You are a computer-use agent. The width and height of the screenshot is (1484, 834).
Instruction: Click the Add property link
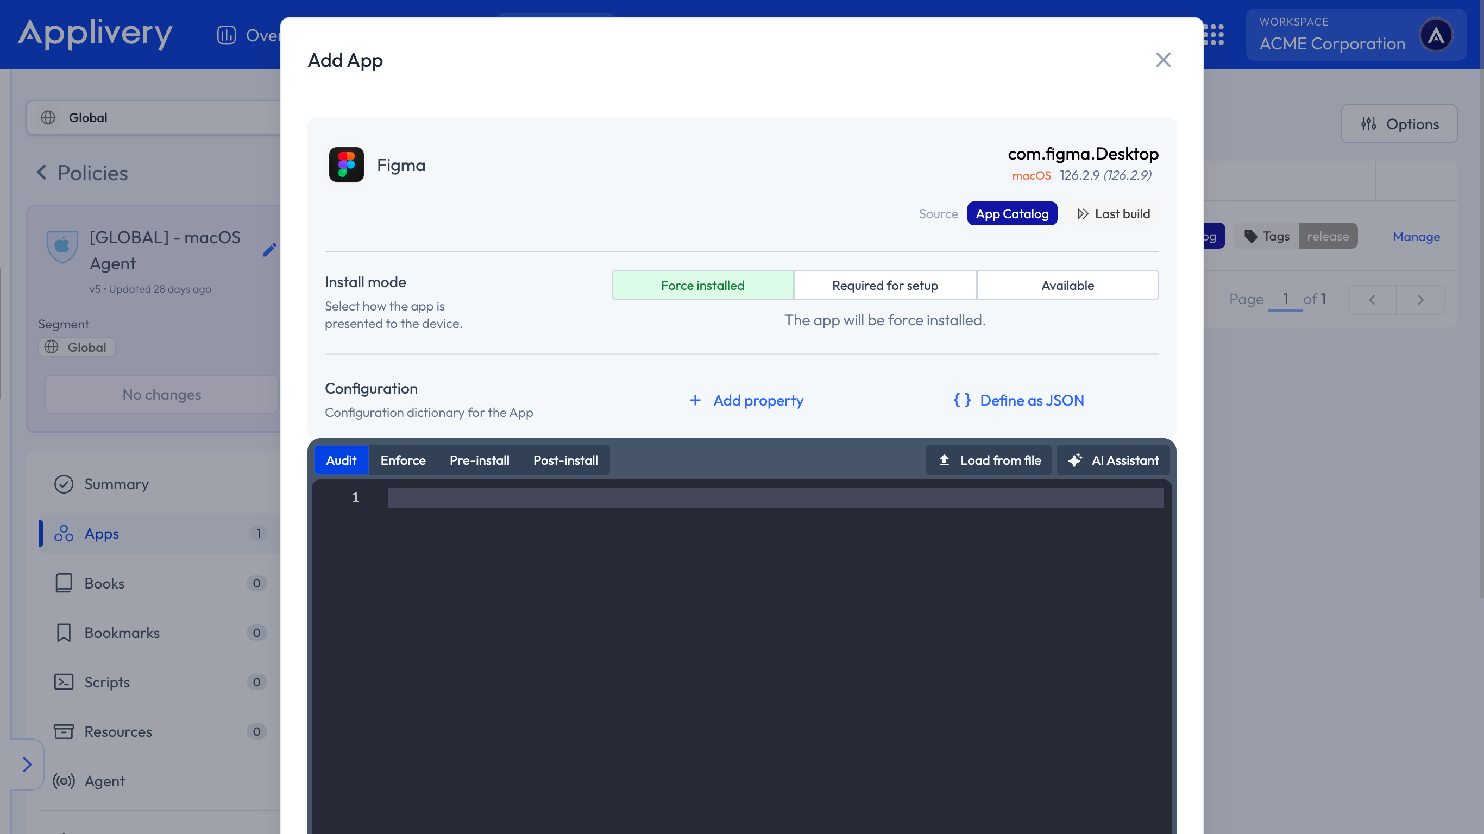tap(745, 400)
